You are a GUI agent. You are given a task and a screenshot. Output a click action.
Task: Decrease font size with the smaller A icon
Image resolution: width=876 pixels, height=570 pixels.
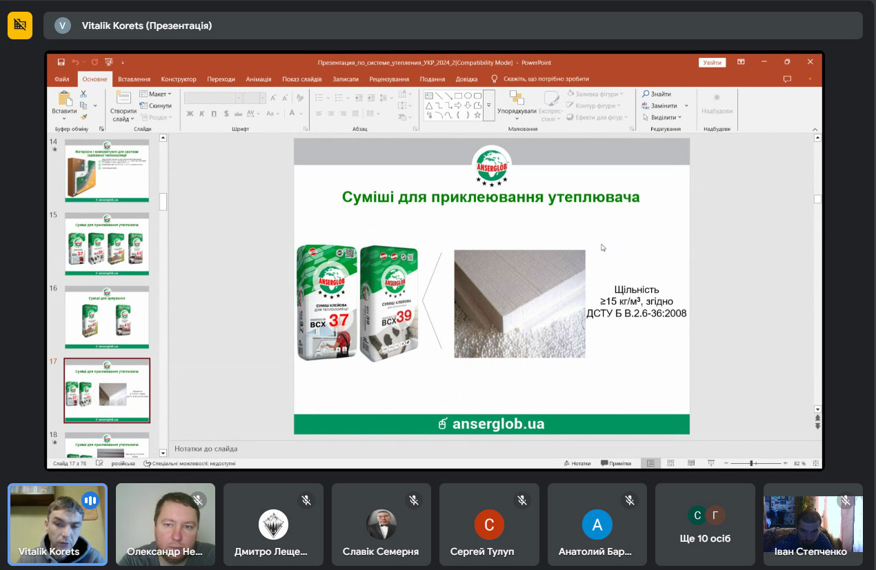tap(285, 98)
